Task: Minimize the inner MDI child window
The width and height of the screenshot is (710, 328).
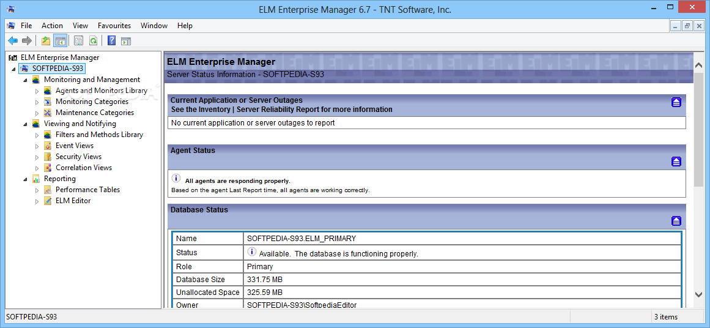Action: 676,26
